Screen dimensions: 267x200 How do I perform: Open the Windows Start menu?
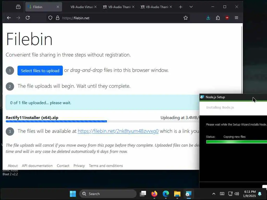pyautogui.click(x=73, y=194)
